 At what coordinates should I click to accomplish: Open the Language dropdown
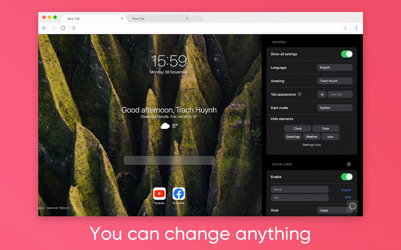(335, 67)
